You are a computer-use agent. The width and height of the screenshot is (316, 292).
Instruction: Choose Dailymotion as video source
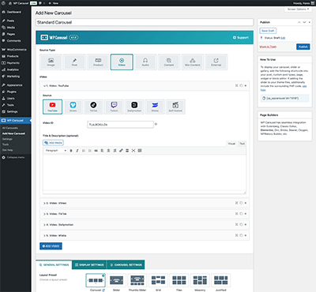[x=134, y=107]
